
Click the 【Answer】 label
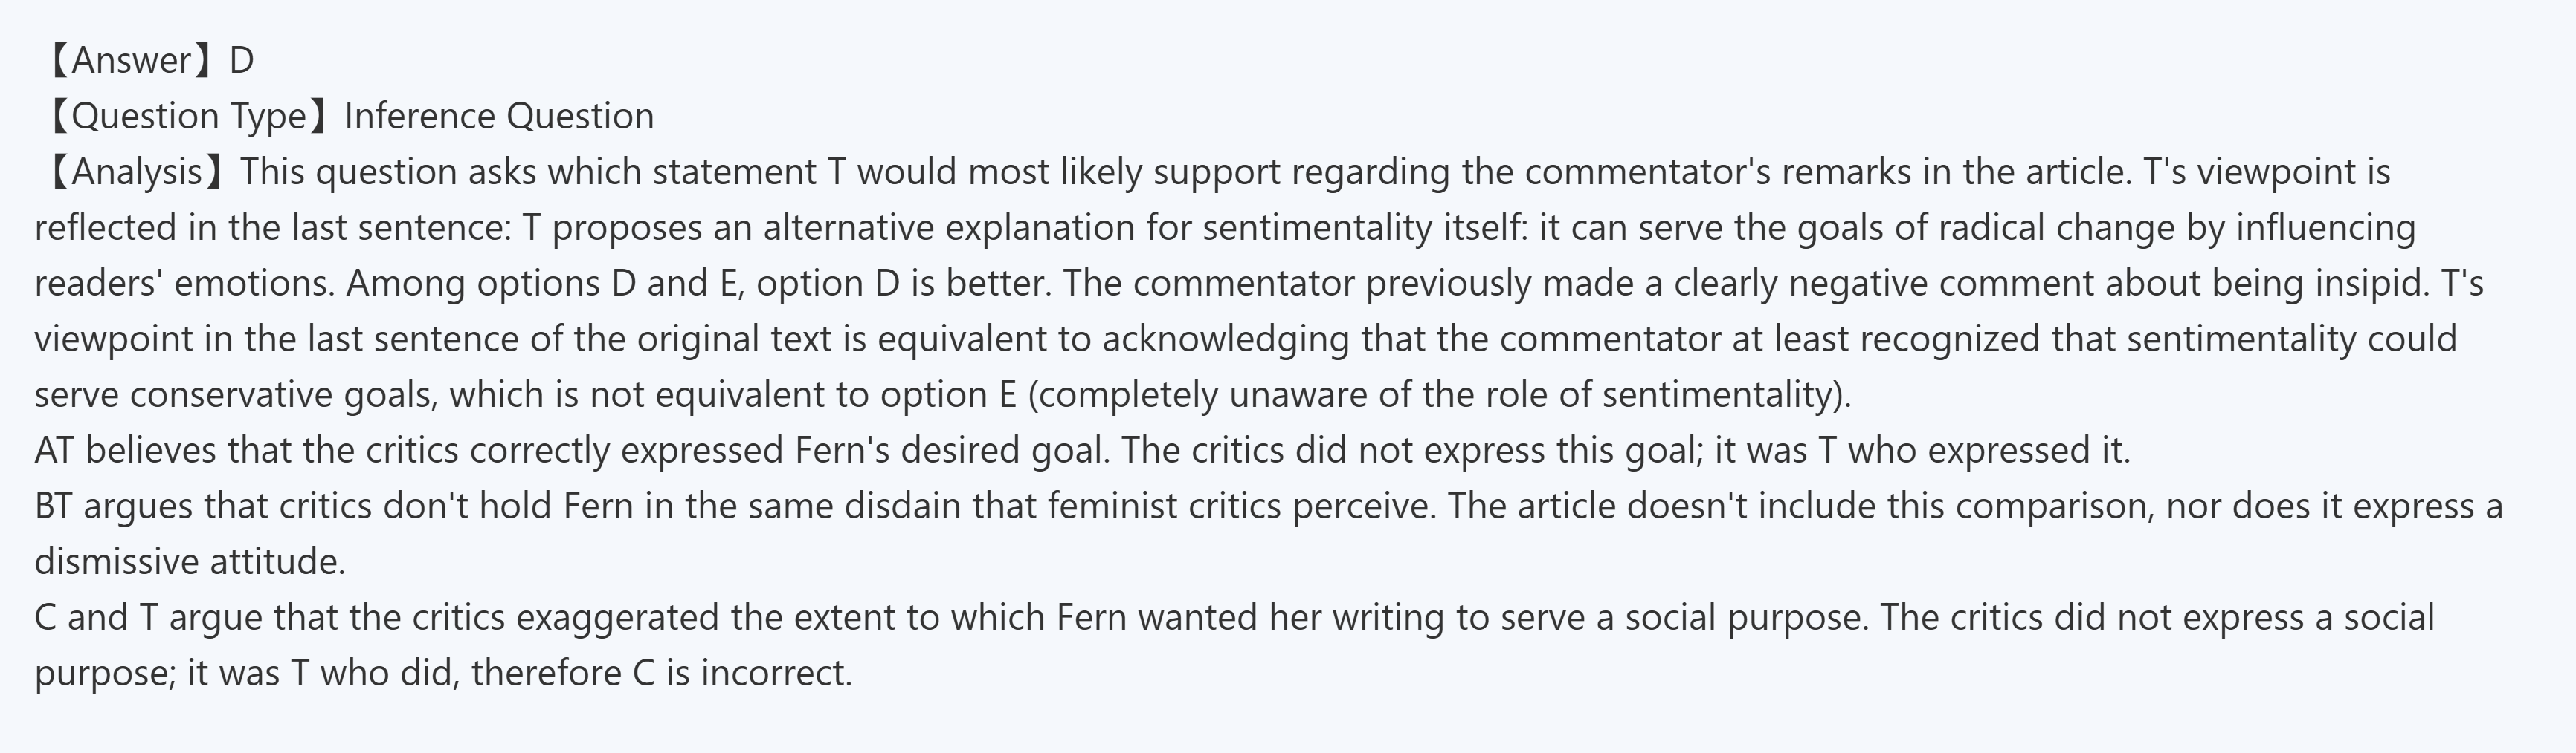click(125, 61)
